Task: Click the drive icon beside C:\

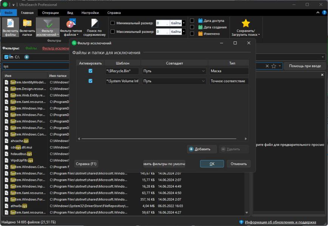Action: (x=11, y=57)
